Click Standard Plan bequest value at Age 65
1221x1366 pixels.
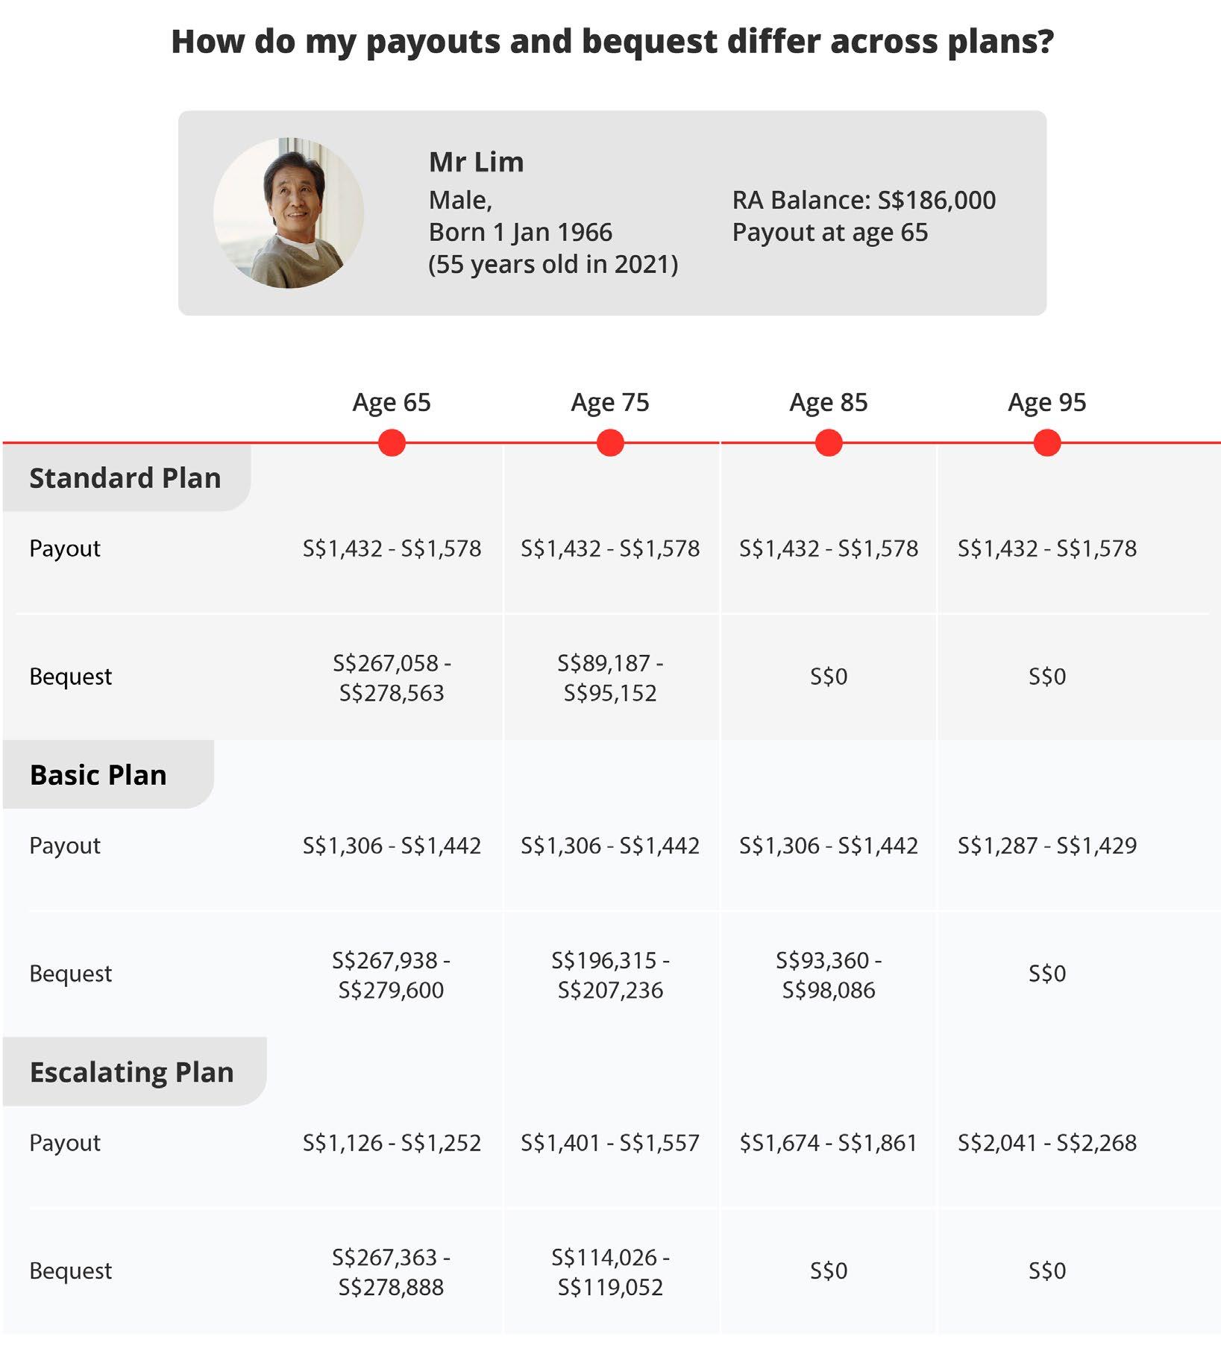pyautogui.click(x=392, y=677)
